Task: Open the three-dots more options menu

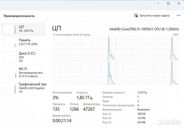Action: pyautogui.click(x=178, y=16)
